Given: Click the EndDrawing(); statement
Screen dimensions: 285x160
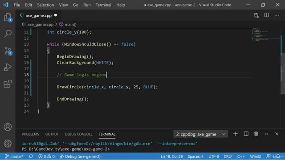Looking at the screenshot, I should click(73, 99).
